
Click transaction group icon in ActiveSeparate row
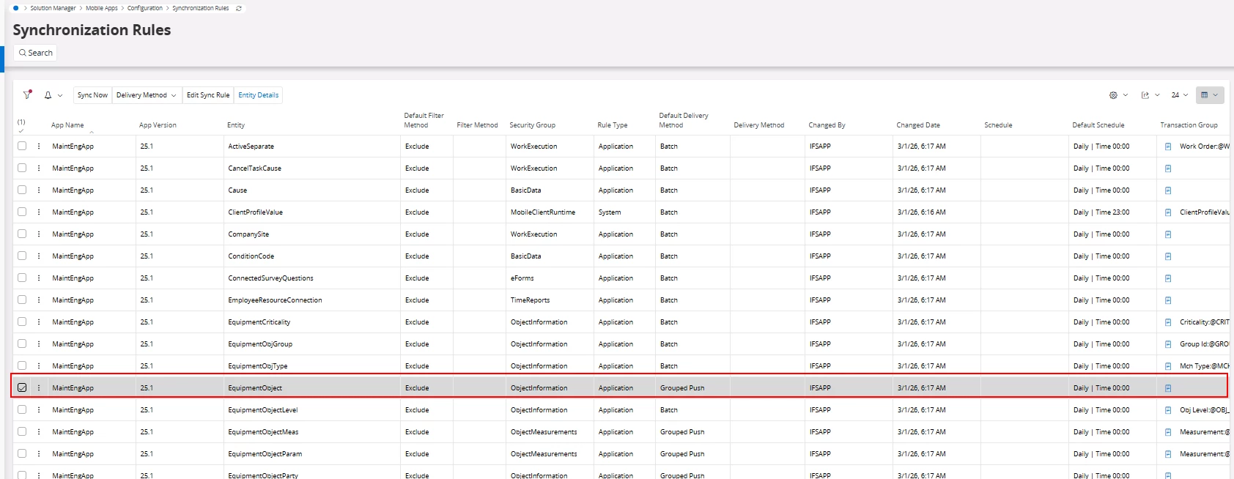pyautogui.click(x=1168, y=146)
